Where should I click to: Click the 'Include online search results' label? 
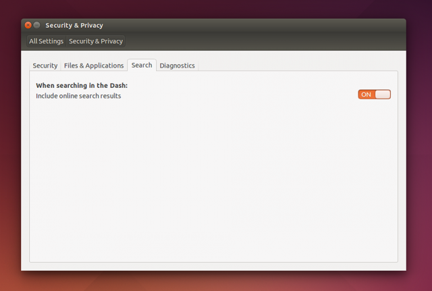coord(78,96)
